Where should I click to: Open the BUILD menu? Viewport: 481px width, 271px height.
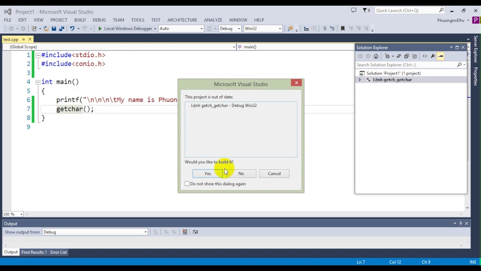pos(80,20)
